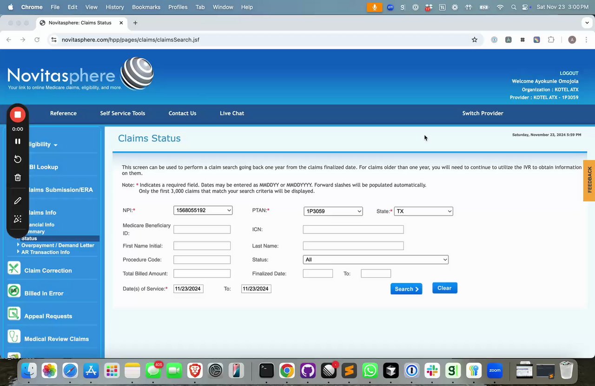The image size is (595, 386).
Task: Open Zoom from the dock
Action: [x=495, y=370]
